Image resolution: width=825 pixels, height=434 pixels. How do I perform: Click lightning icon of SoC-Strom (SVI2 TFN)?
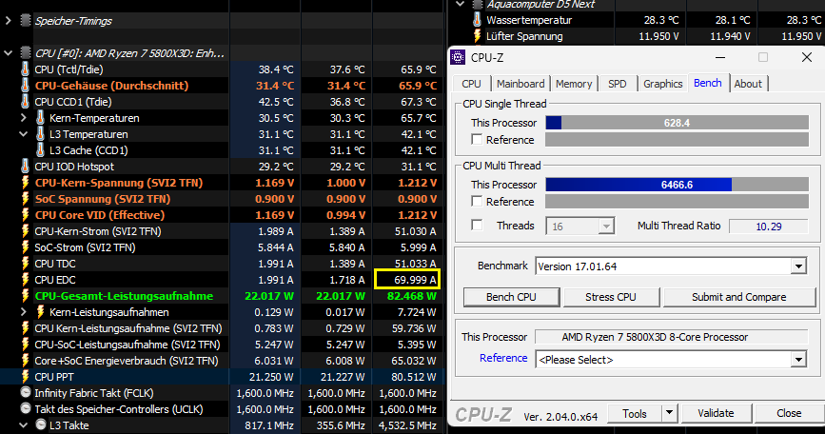pos(25,247)
